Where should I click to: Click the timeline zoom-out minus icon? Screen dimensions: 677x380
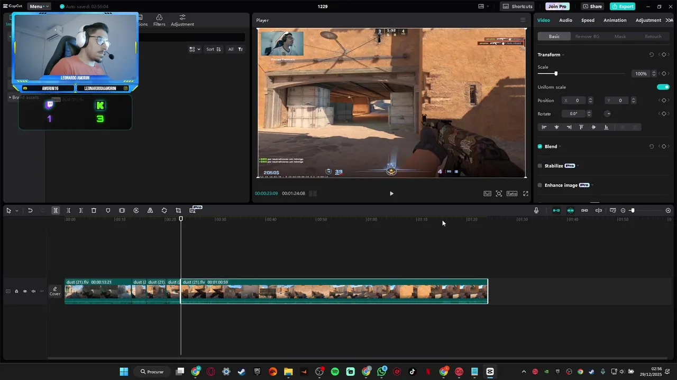click(623, 211)
